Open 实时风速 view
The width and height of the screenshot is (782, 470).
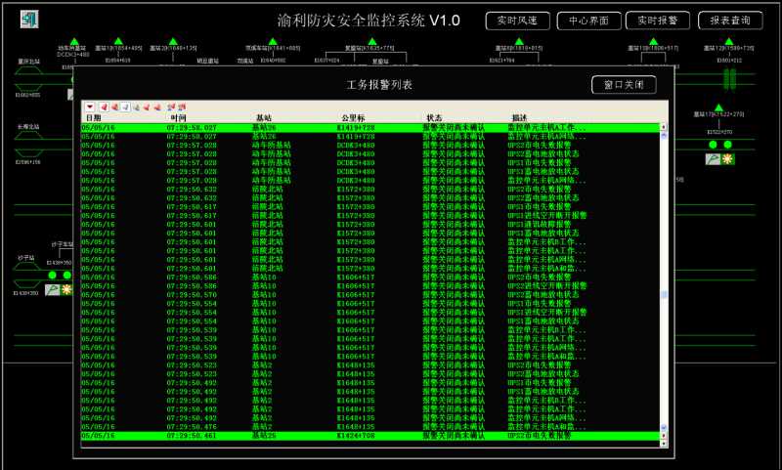coord(518,21)
